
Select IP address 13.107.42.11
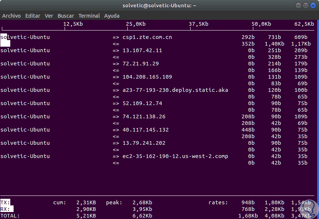click(x=142, y=50)
